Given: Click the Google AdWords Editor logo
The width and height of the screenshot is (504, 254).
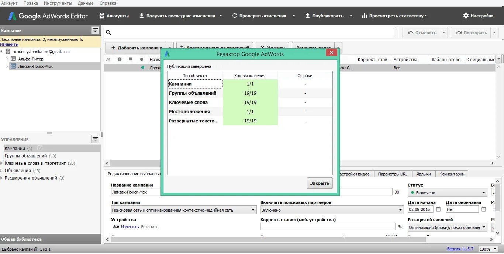Looking at the screenshot, I should pyautogui.click(x=48, y=16).
